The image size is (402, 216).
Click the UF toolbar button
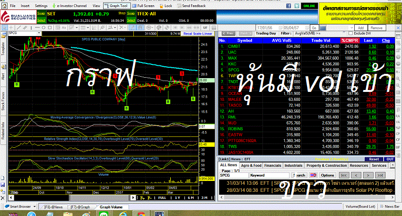(205, 27)
